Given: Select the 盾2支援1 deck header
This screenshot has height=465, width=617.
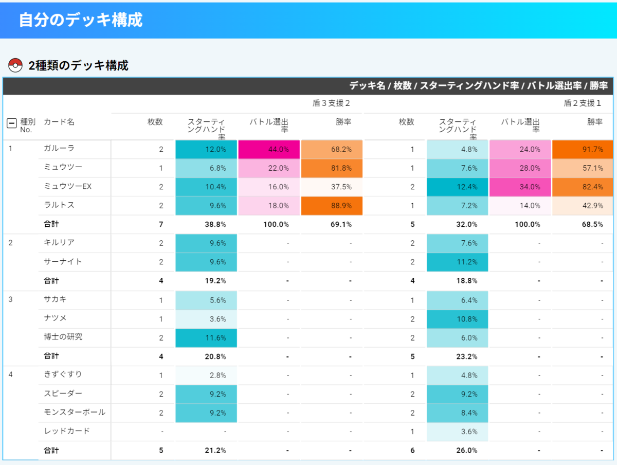Looking at the screenshot, I should point(583,103).
